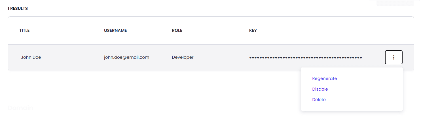Viewport: 421px width, 118px height.
Task: Click the masked API key dots
Action: click(305, 58)
